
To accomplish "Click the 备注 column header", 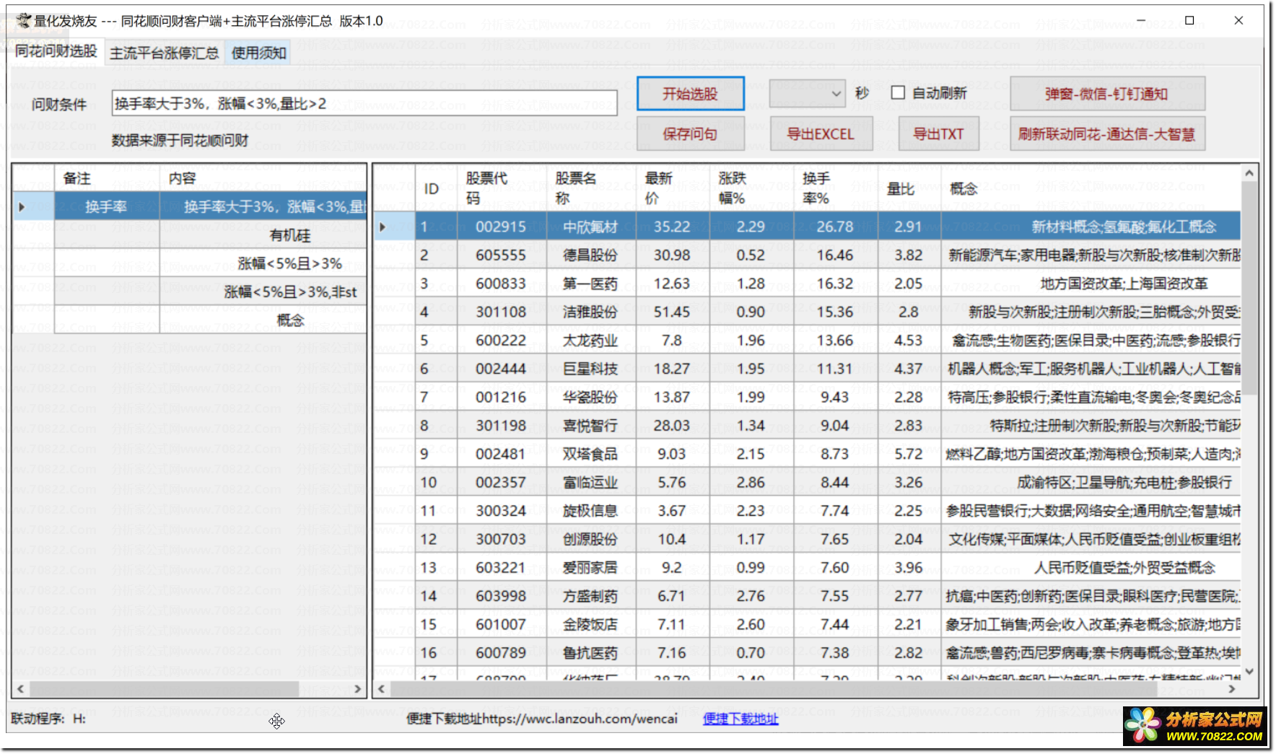I will point(107,178).
